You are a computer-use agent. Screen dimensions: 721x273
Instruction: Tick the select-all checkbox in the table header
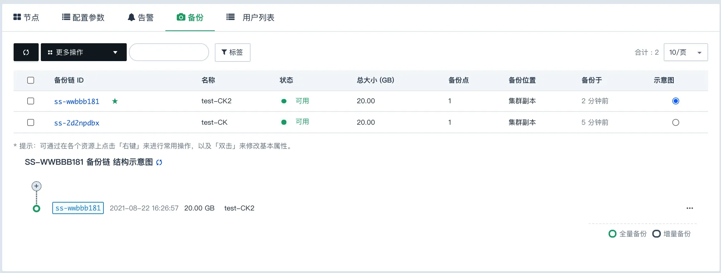[x=31, y=80]
